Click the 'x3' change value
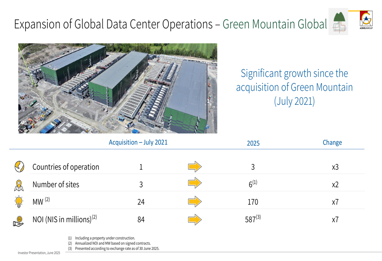The height and width of the screenshot is (261, 382). 335,167
